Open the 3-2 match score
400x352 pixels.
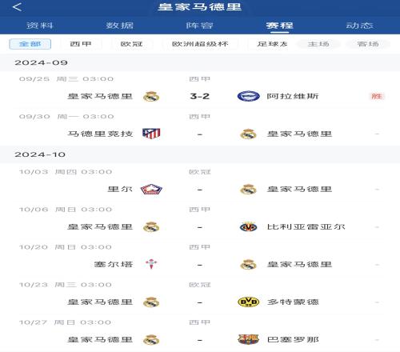pos(200,96)
